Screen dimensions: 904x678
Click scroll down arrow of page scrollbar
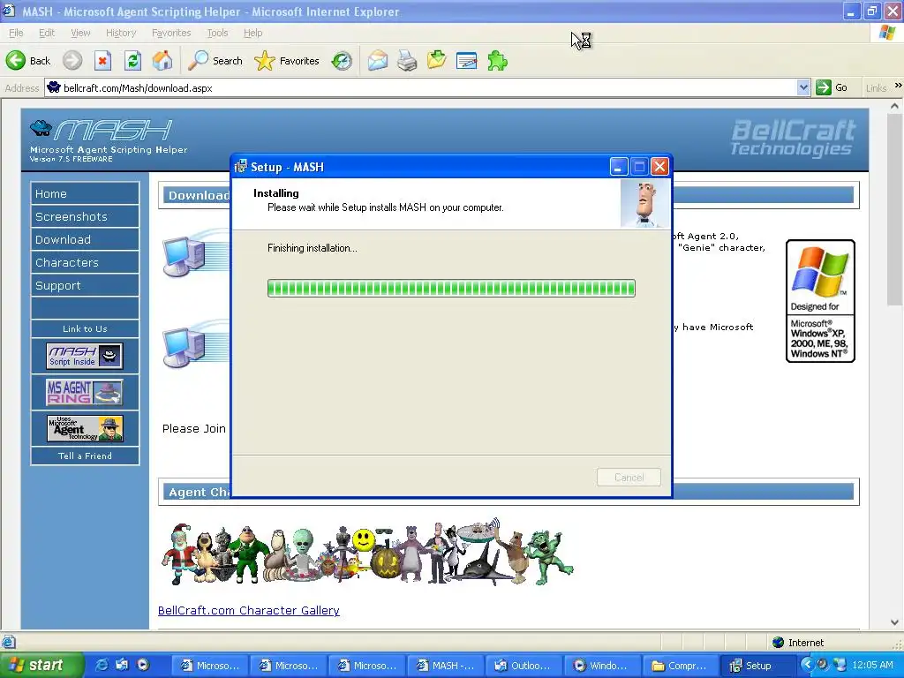click(x=894, y=622)
